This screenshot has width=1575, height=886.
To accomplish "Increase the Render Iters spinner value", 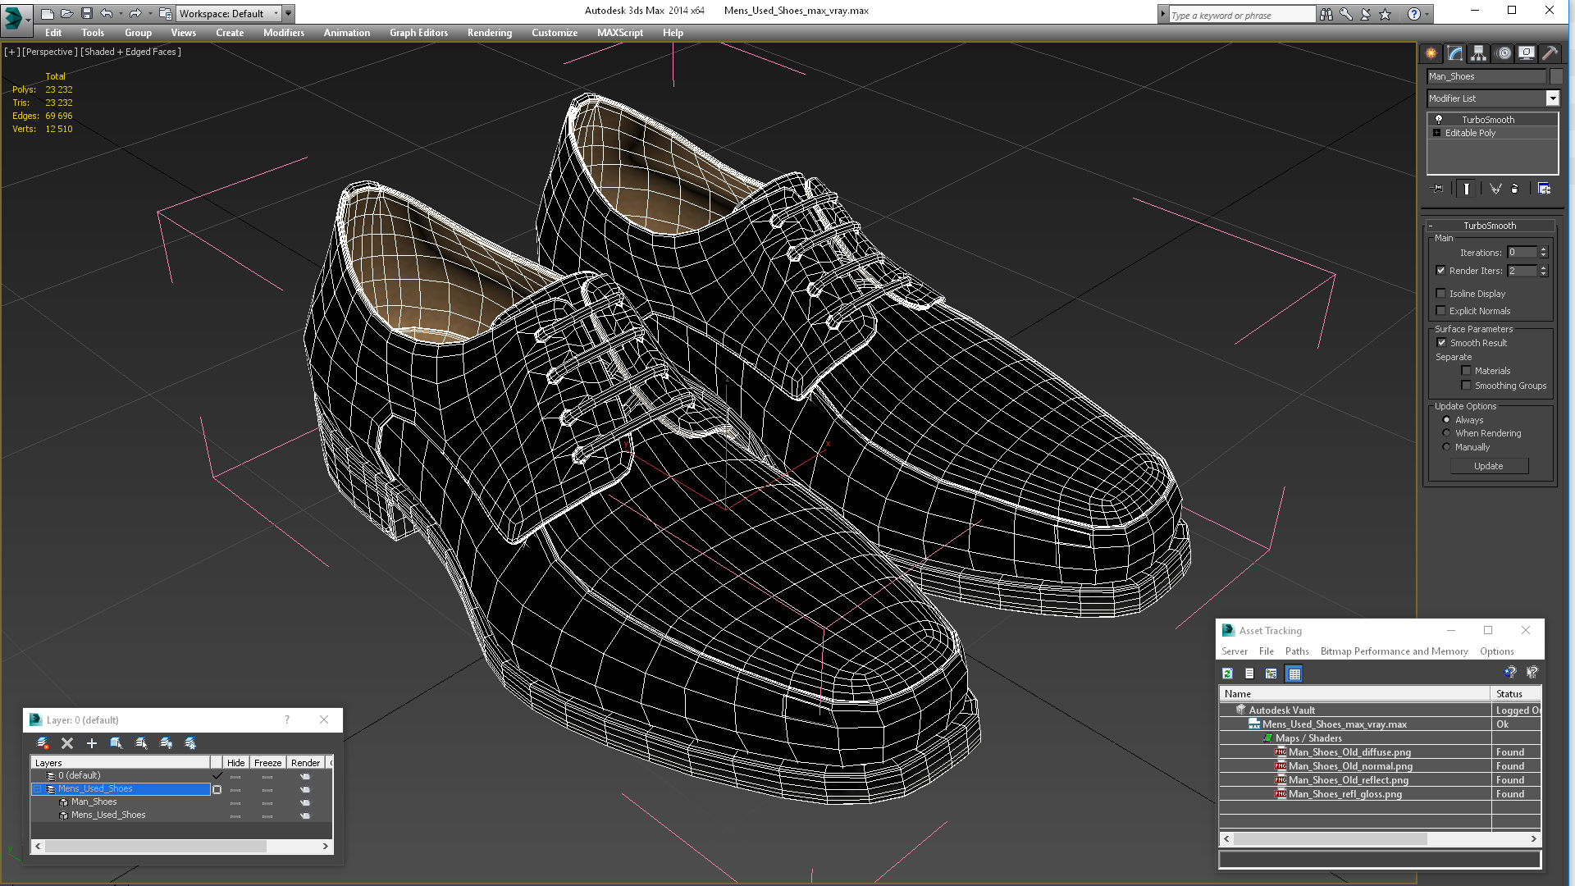I will coord(1544,267).
